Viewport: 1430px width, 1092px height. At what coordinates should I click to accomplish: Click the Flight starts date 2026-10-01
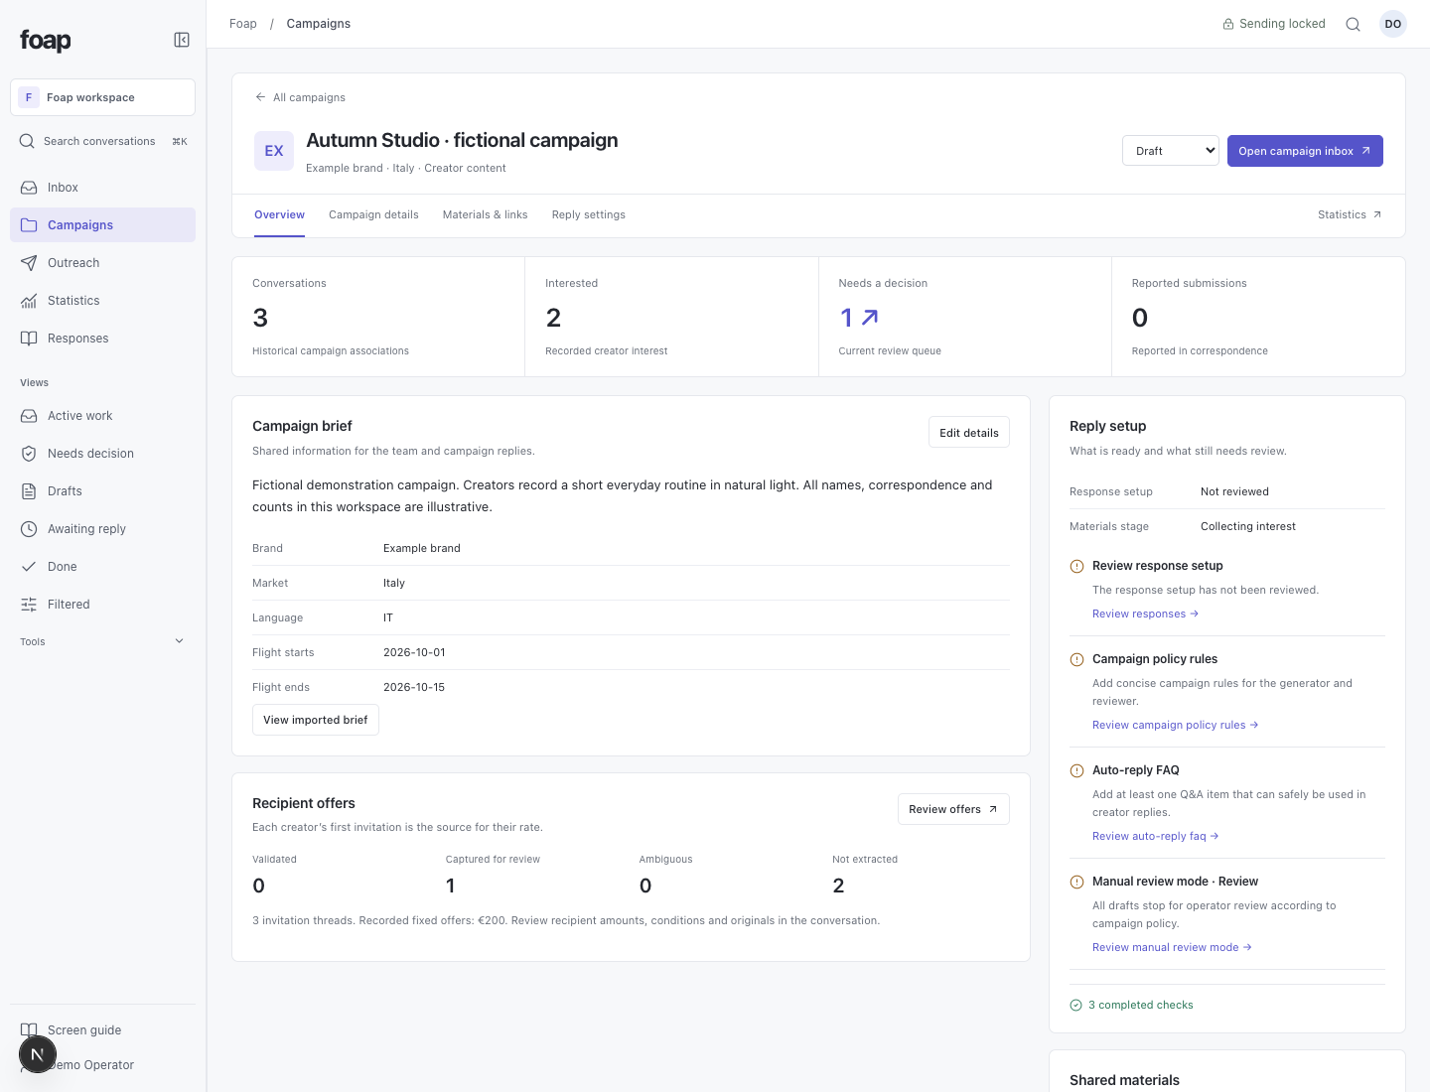[414, 652]
